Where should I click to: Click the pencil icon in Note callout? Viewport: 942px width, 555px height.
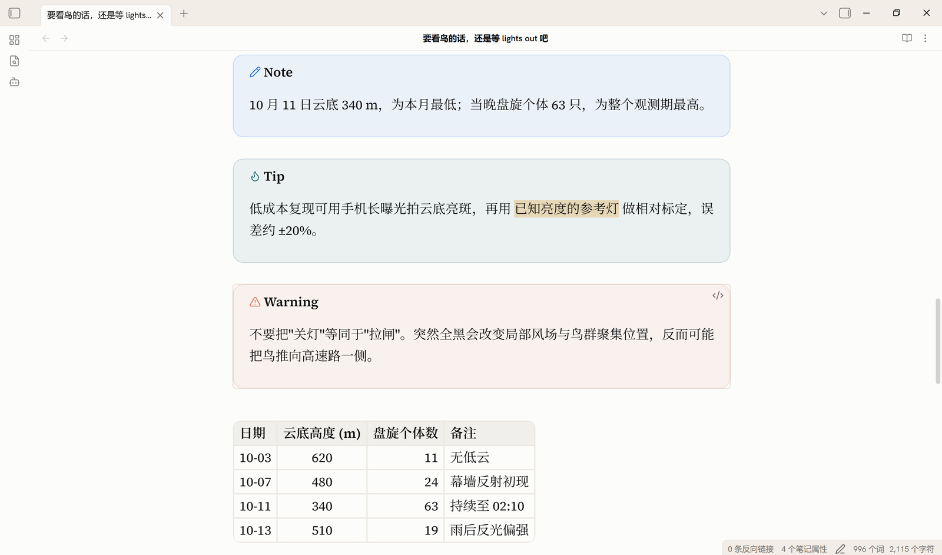coord(255,72)
